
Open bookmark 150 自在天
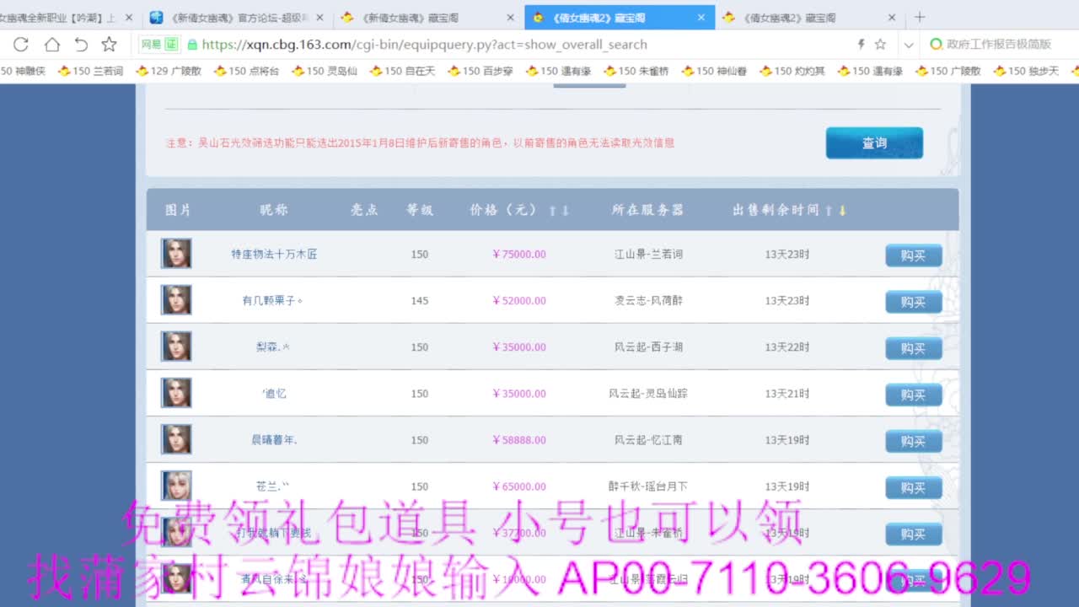(402, 71)
